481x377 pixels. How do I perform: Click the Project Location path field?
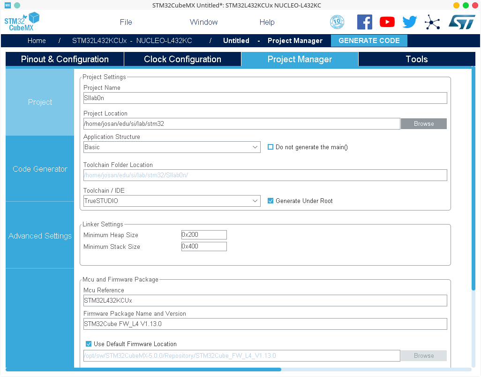point(242,123)
